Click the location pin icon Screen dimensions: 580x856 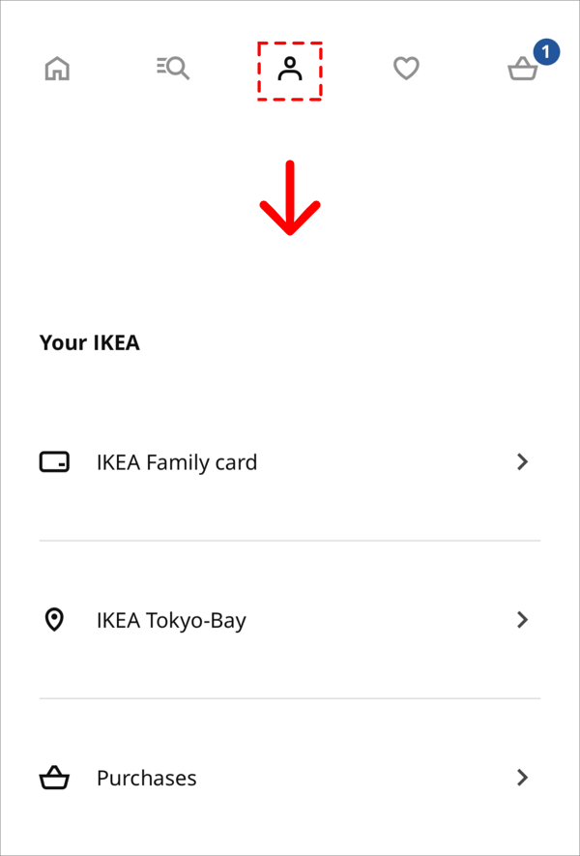point(54,620)
